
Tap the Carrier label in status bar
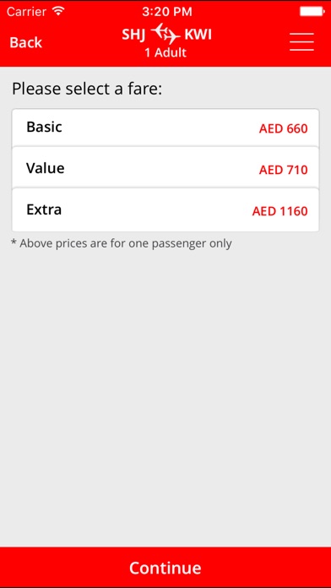[x=27, y=11]
